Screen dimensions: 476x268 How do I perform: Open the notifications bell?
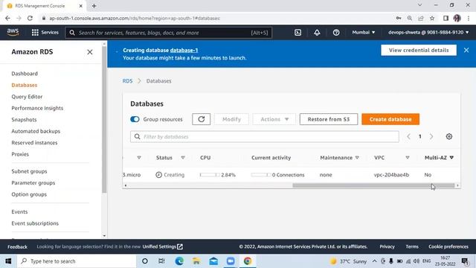click(x=317, y=33)
